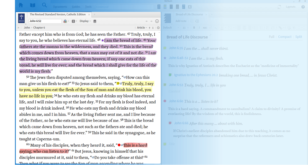
Task: Open the Display dropdown
Action: point(85,21)
